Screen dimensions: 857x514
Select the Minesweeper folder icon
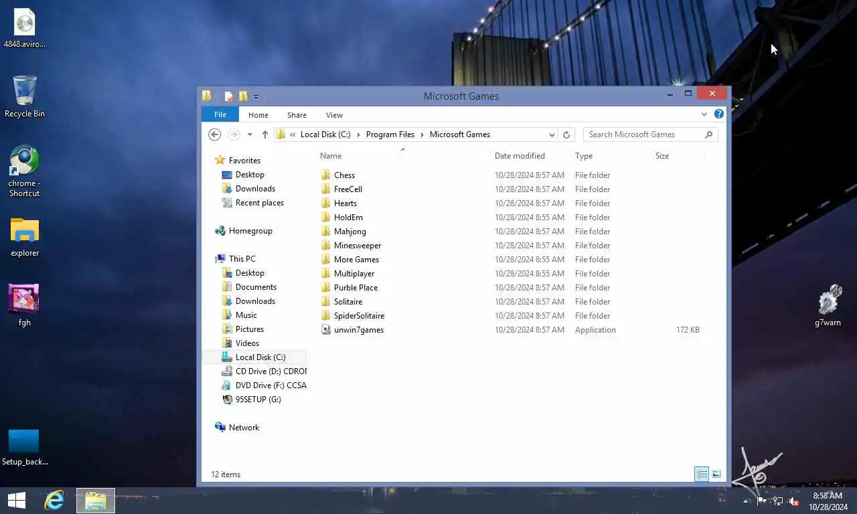click(326, 246)
